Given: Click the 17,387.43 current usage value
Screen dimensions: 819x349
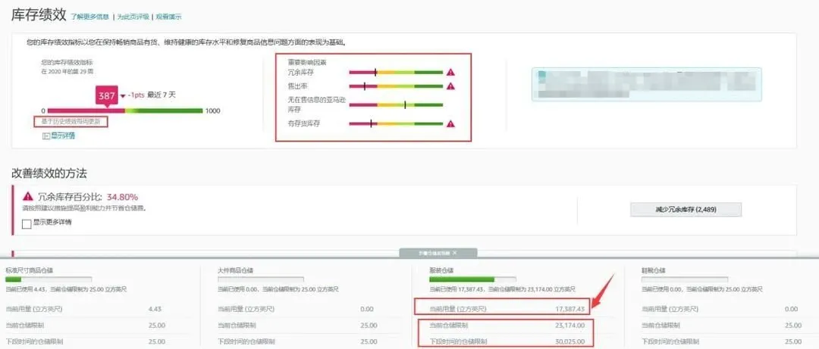Looking at the screenshot, I should tap(570, 310).
